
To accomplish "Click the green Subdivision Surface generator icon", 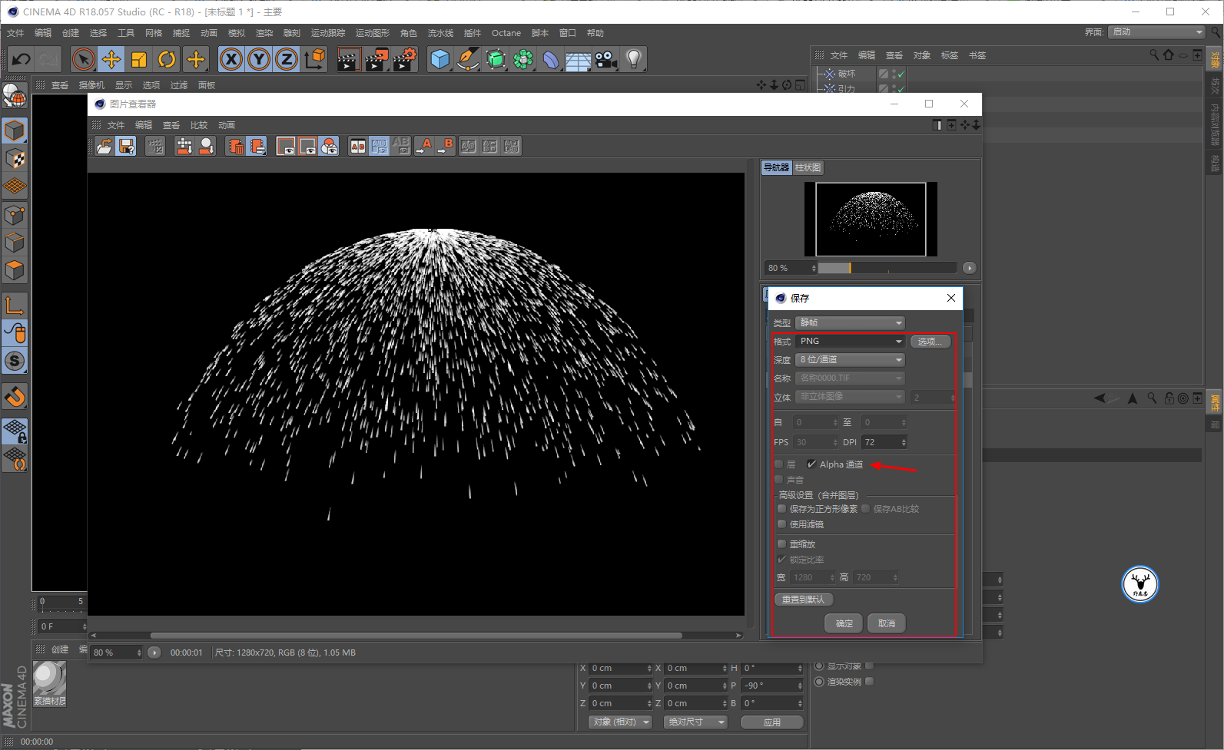I will (496, 59).
